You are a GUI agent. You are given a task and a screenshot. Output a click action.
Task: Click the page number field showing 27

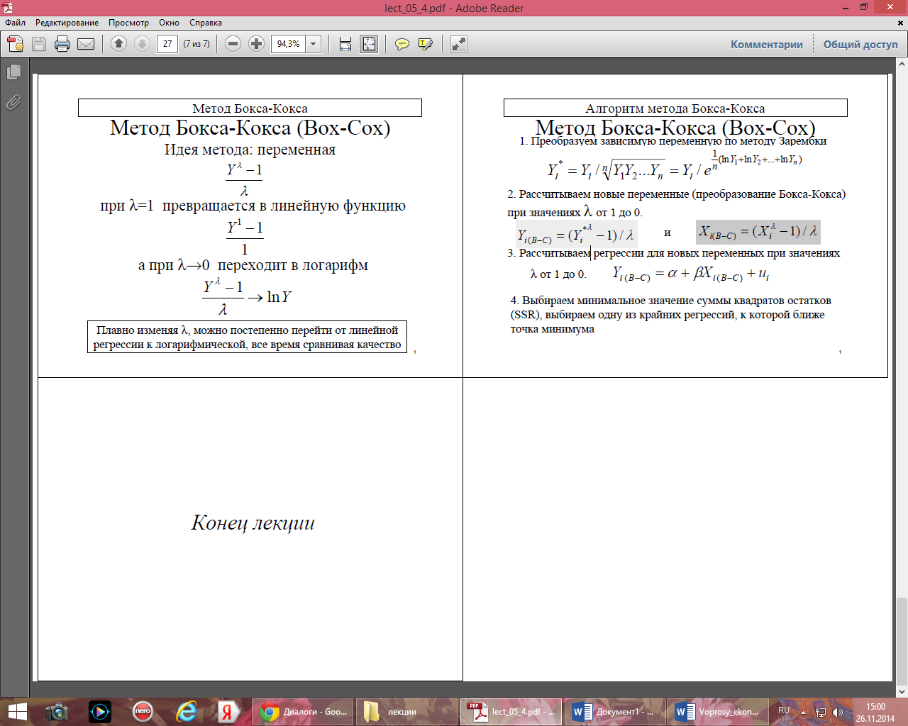[167, 44]
